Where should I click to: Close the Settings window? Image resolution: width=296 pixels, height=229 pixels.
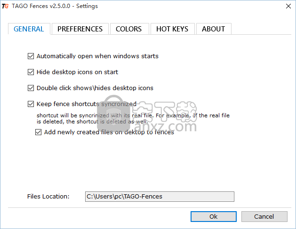point(288,6)
